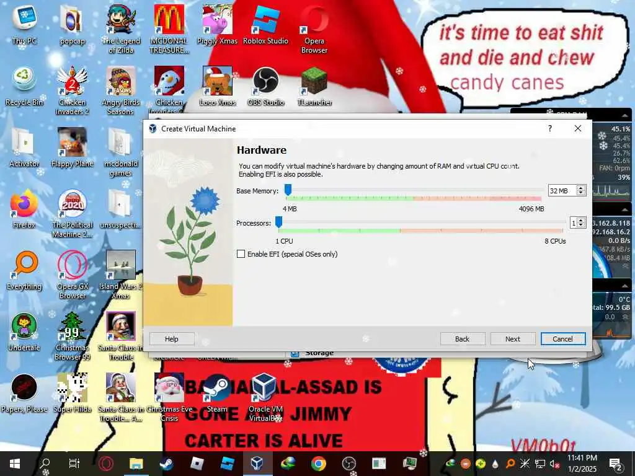
Task: Select the Everything search icon
Action: pos(24,271)
